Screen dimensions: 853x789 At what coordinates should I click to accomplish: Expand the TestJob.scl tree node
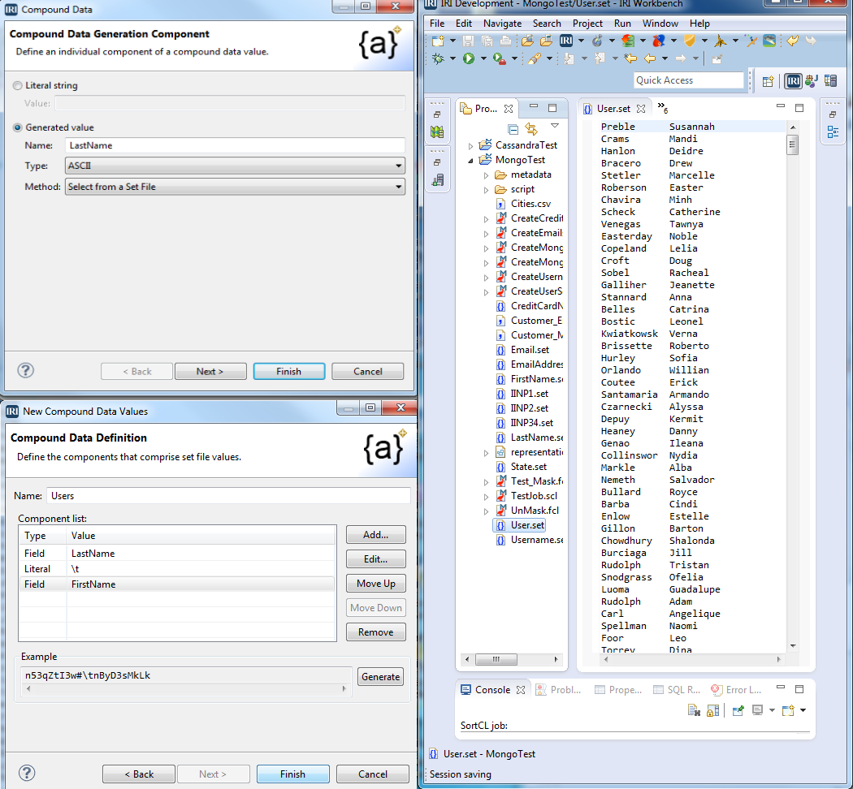tap(487, 496)
